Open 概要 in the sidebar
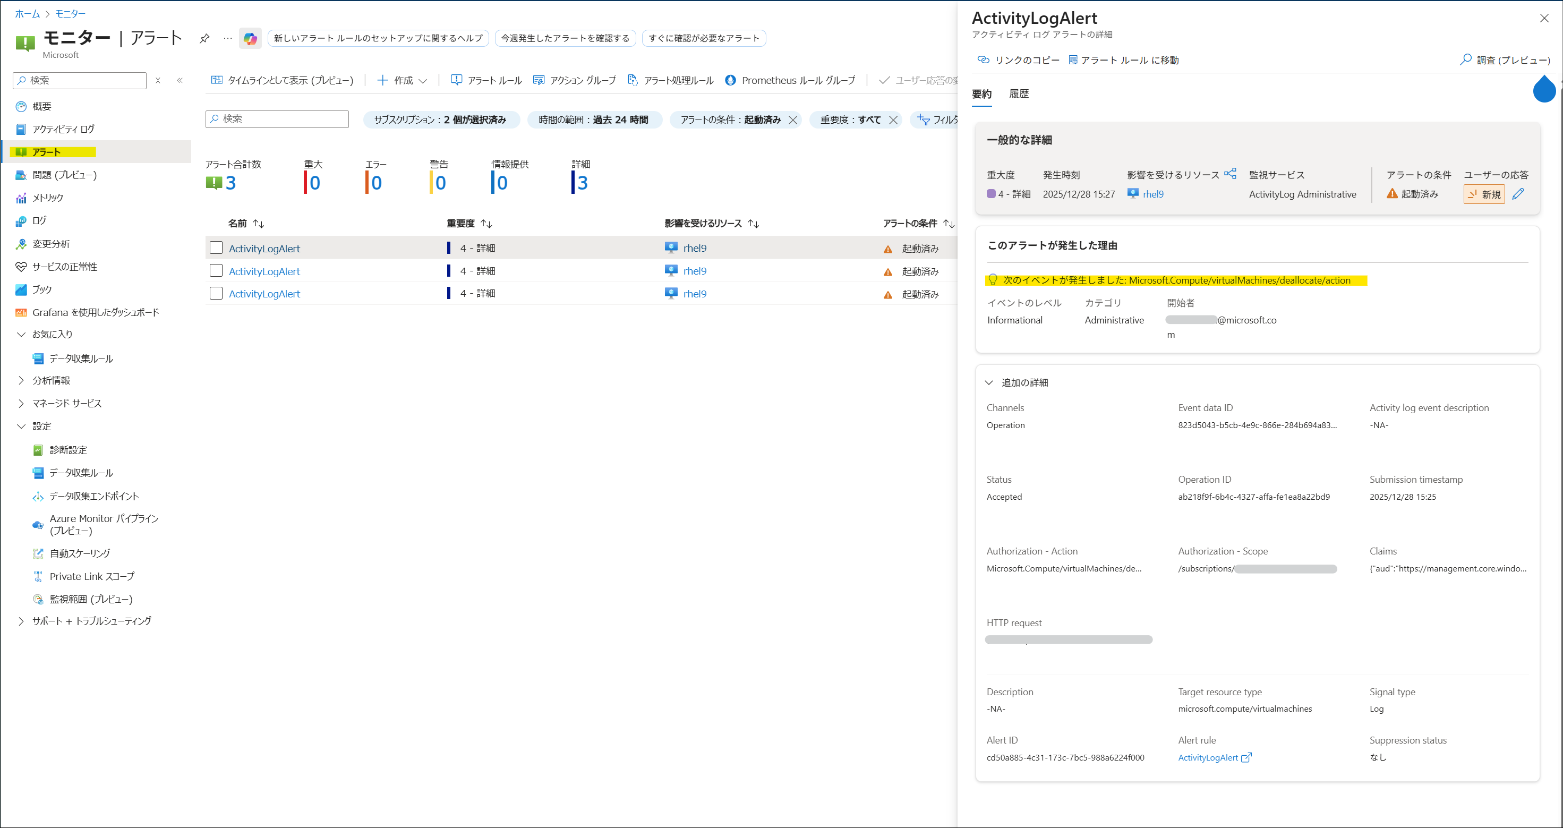The image size is (1563, 828). [x=42, y=107]
